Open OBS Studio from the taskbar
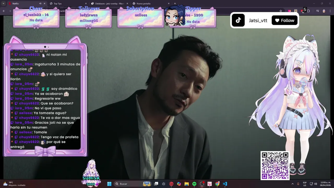Viewport: 334px width, 188px height. coord(202,184)
